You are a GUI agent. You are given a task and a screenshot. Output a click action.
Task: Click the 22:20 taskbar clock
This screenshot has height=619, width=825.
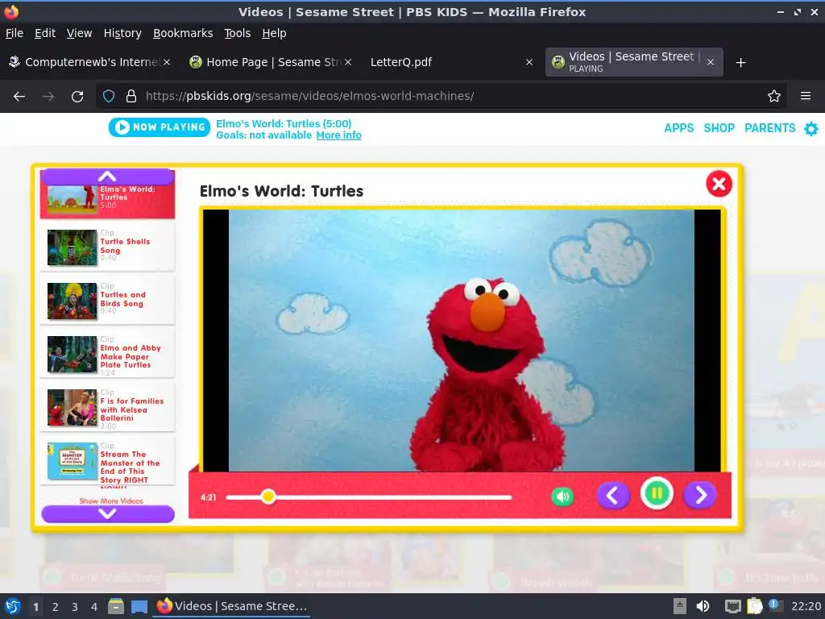[806, 606]
